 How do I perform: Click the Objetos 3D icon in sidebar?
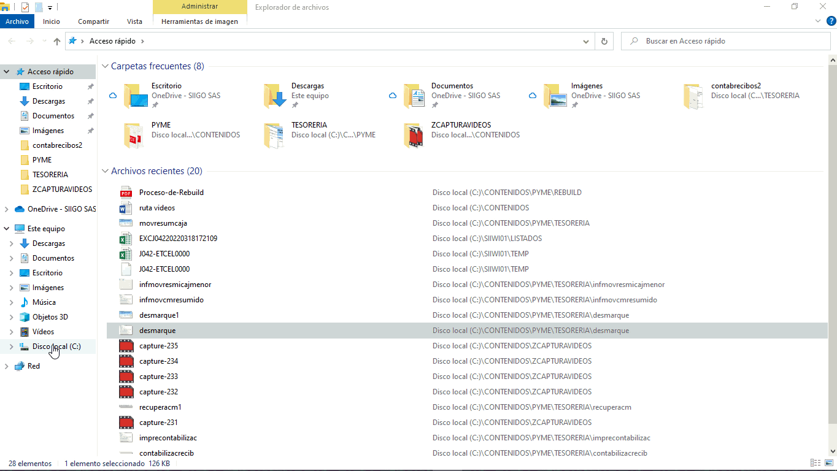coord(25,317)
